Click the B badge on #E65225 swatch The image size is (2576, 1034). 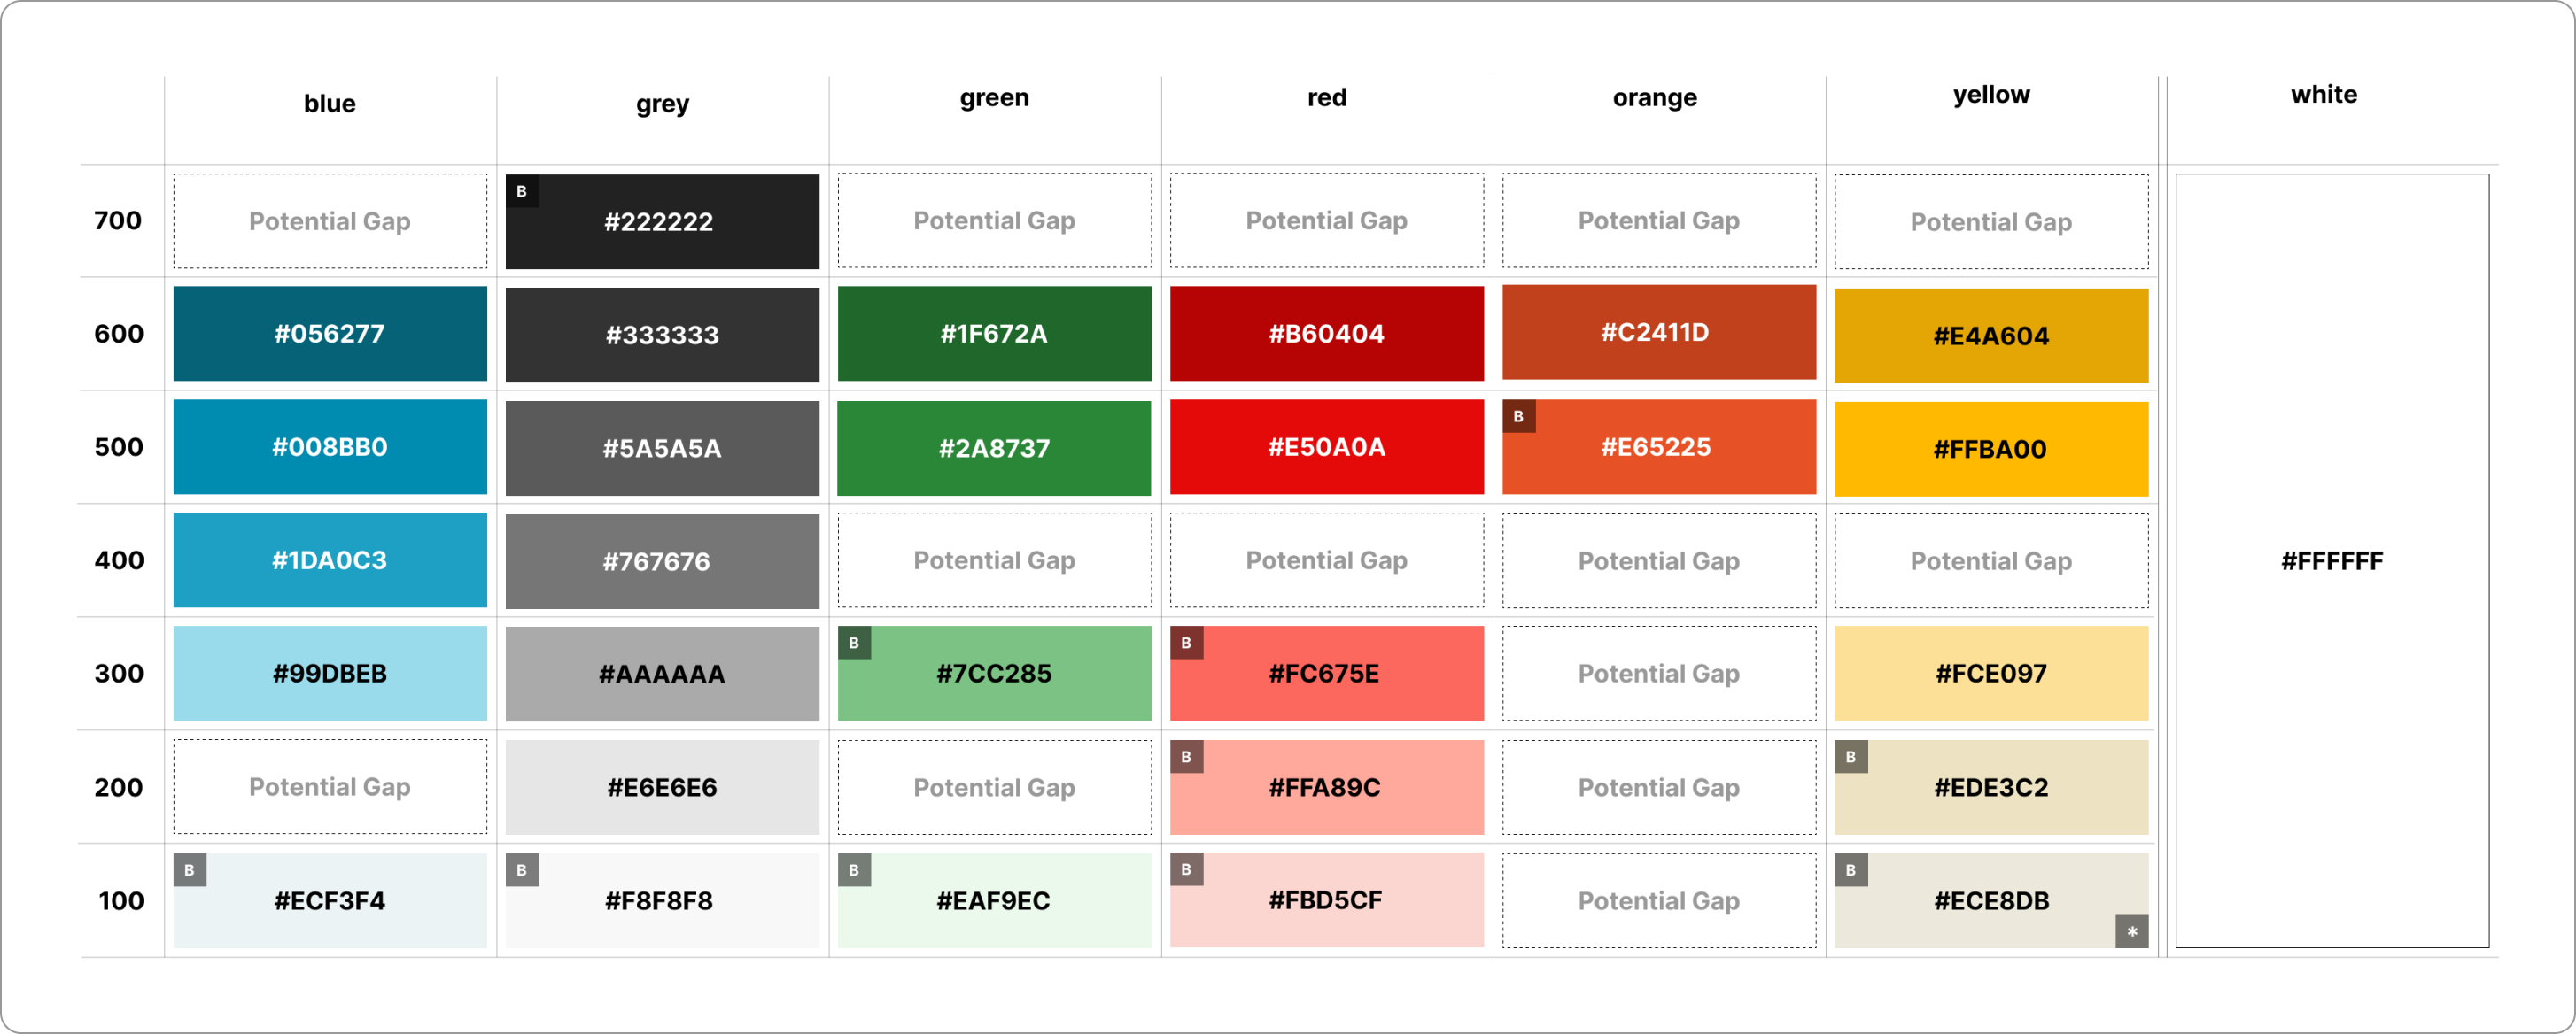(1518, 415)
